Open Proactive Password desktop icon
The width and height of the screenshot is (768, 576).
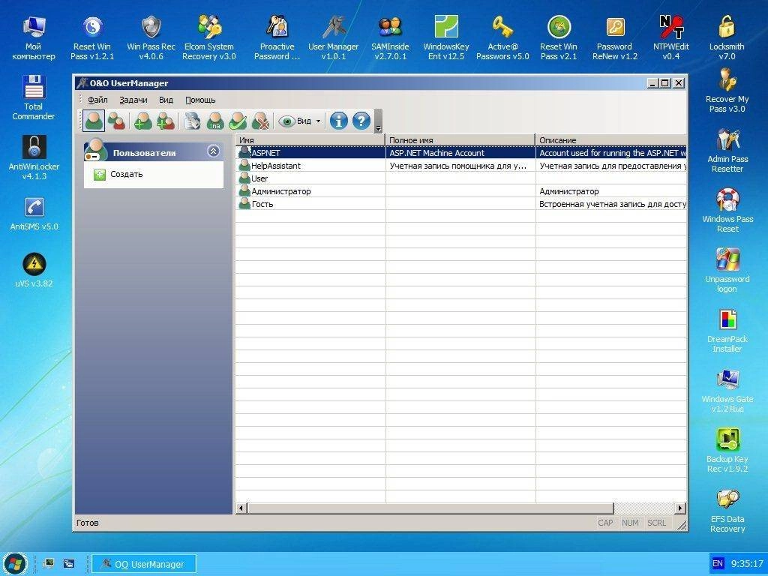pyautogui.click(x=277, y=37)
